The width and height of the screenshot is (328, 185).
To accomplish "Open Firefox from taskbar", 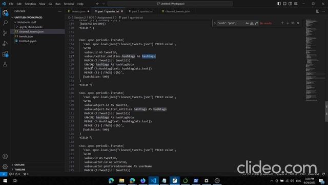I will 143,180.
